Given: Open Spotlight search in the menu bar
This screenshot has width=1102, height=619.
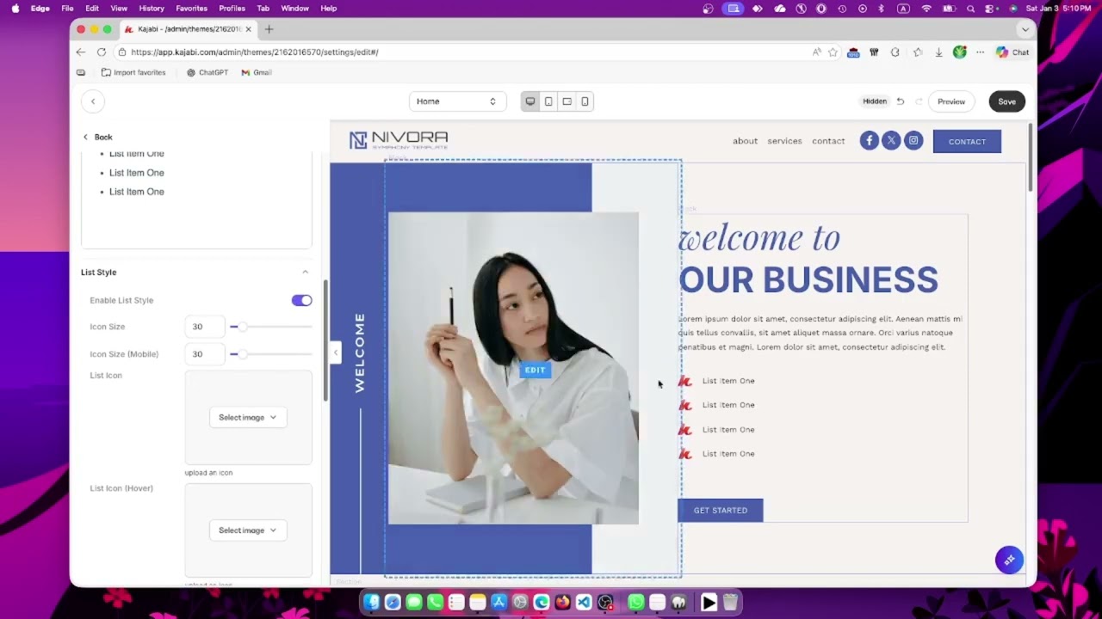Looking at the screenshot, I should coord(971,9).
